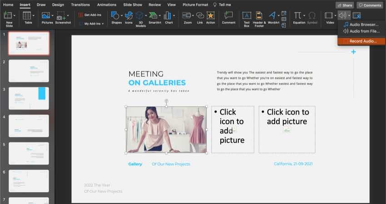386x204 pixels.
Task: Select Audio from File... menu entry
Action: tap(364, 31)
